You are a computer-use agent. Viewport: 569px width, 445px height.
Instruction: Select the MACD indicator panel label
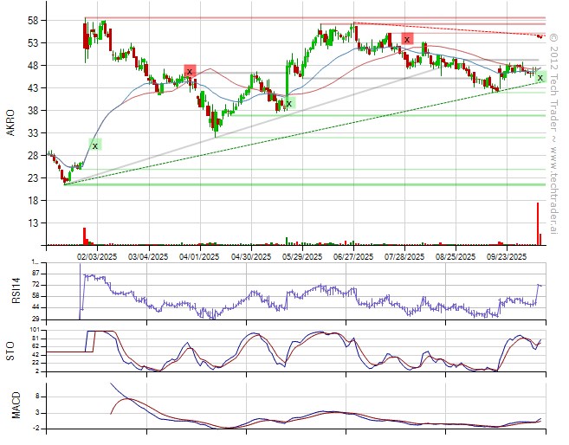coord(10,404)
